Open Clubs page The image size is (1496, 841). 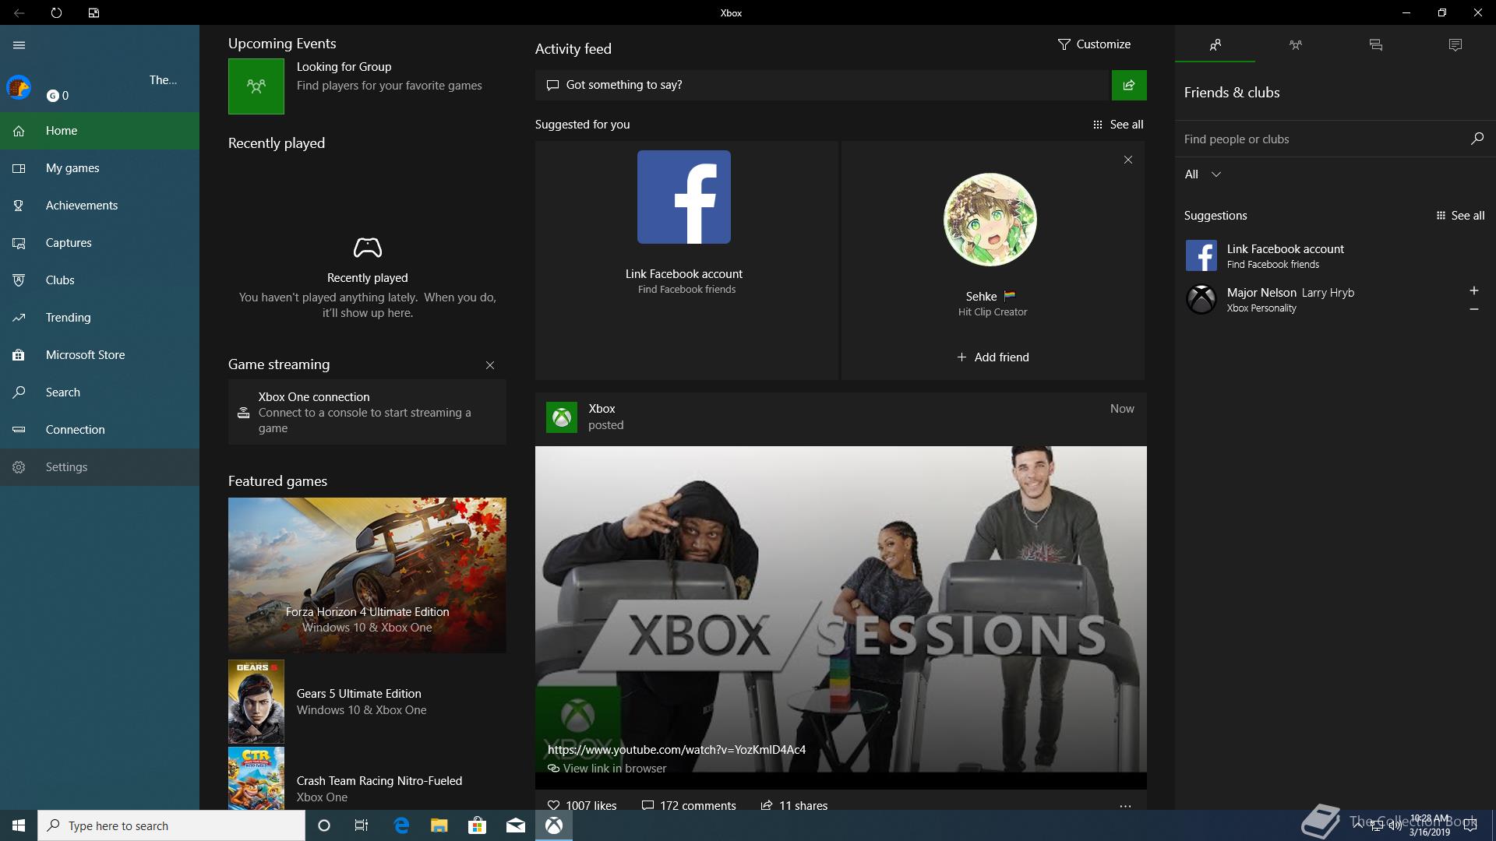pos(100,280)
